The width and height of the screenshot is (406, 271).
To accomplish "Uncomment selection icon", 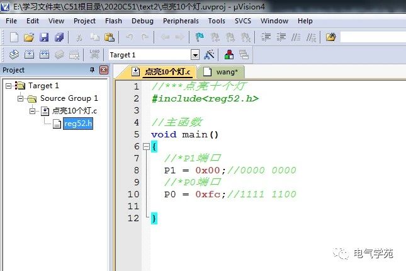I will [311, 37].
